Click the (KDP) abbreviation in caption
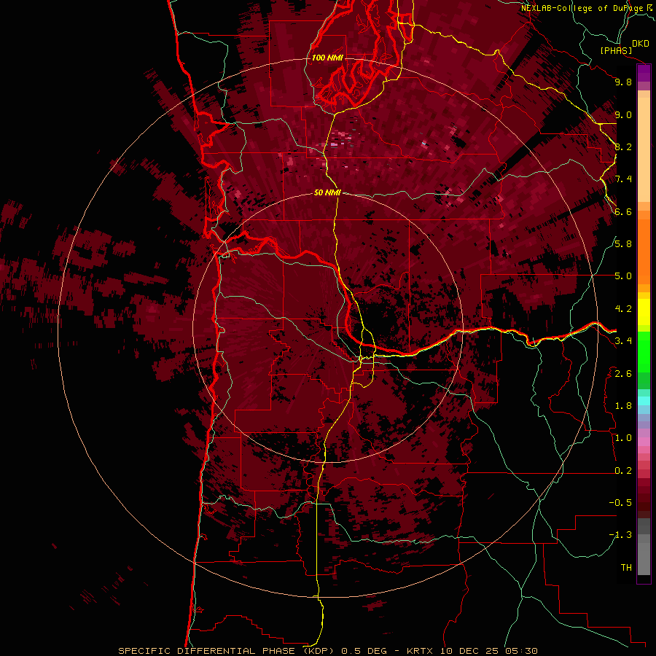The image size is (656, 656). 320,651
